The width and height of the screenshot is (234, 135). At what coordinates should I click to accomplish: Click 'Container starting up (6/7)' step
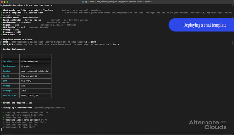click(22, 125)
